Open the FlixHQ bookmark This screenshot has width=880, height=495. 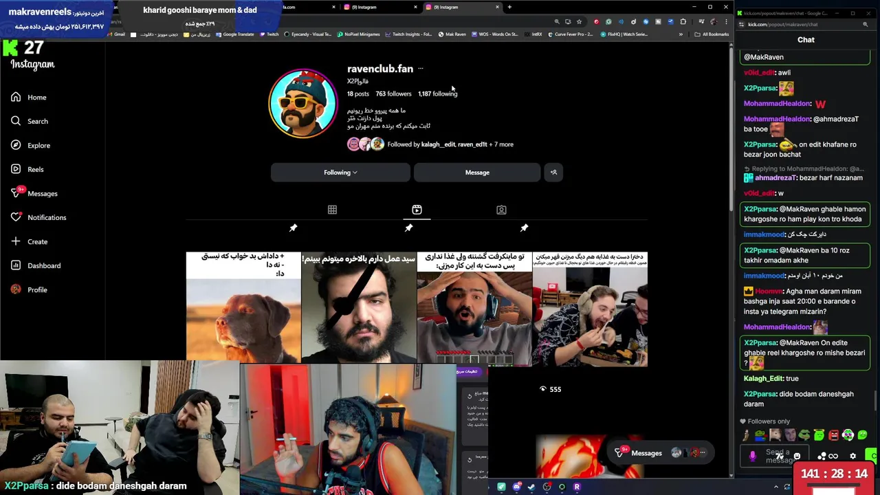click(624, 34)
